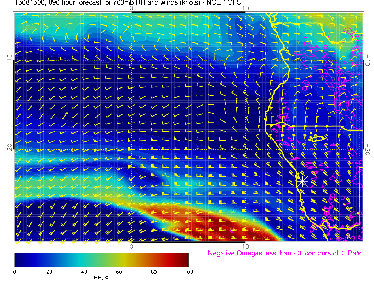Image resolution: width=374 pixels, height=289 pixels.
Task: Click the isolated yellow dot in the western ocean
Action: tap(67, 113)
